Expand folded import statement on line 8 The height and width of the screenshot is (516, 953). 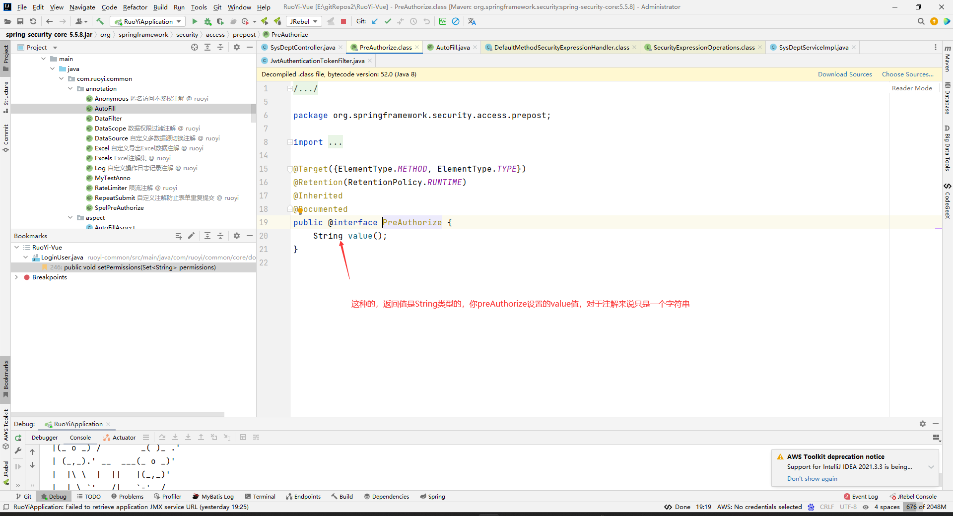coord(289,142)
